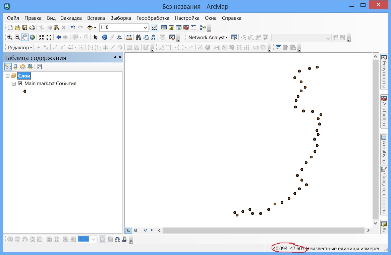Viewport: 391px width, 255px height.
Task: Open the ArcToolbox side tab
Action: click(384, 111)
